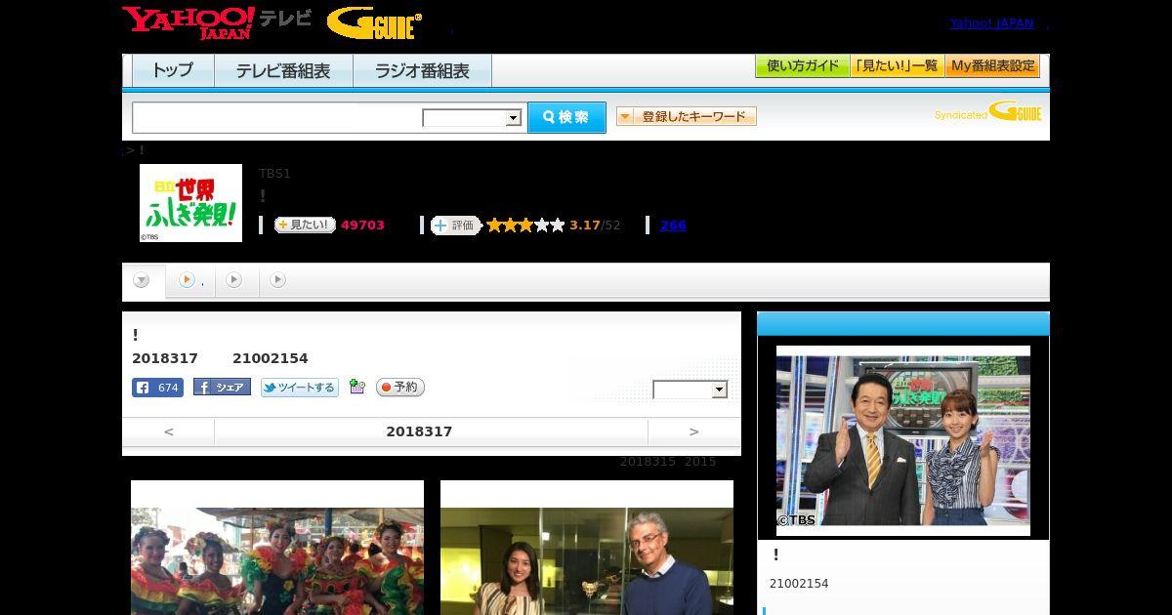Click the add-to-calendar icon
This screenshot has height=615, width=1172.
click(x=357, y=388)
